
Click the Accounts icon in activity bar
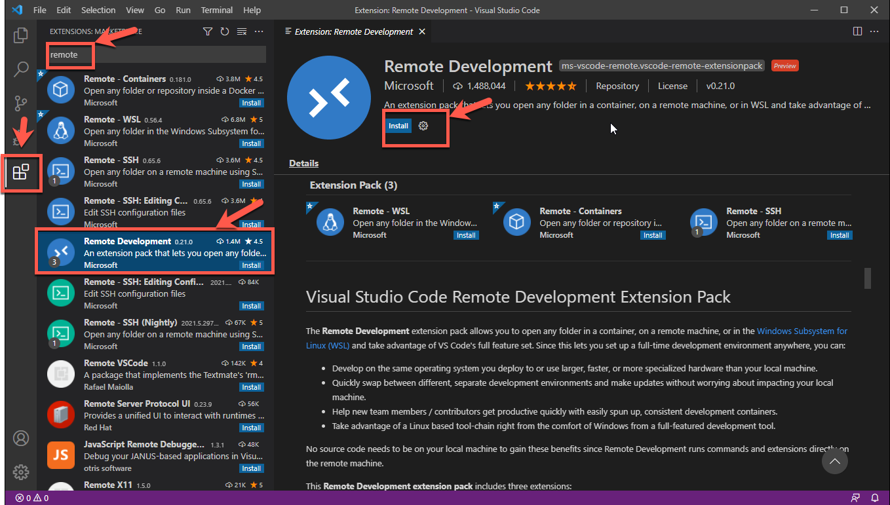click(21, 438)
